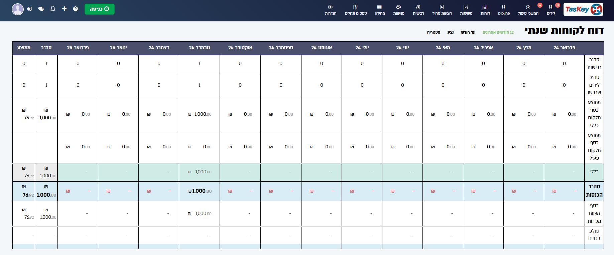Viewport: 614px width, 255px height.
Task: Click November 1,000.00 in סה"כ הכנסות row
Action: [x=200, y=191]
